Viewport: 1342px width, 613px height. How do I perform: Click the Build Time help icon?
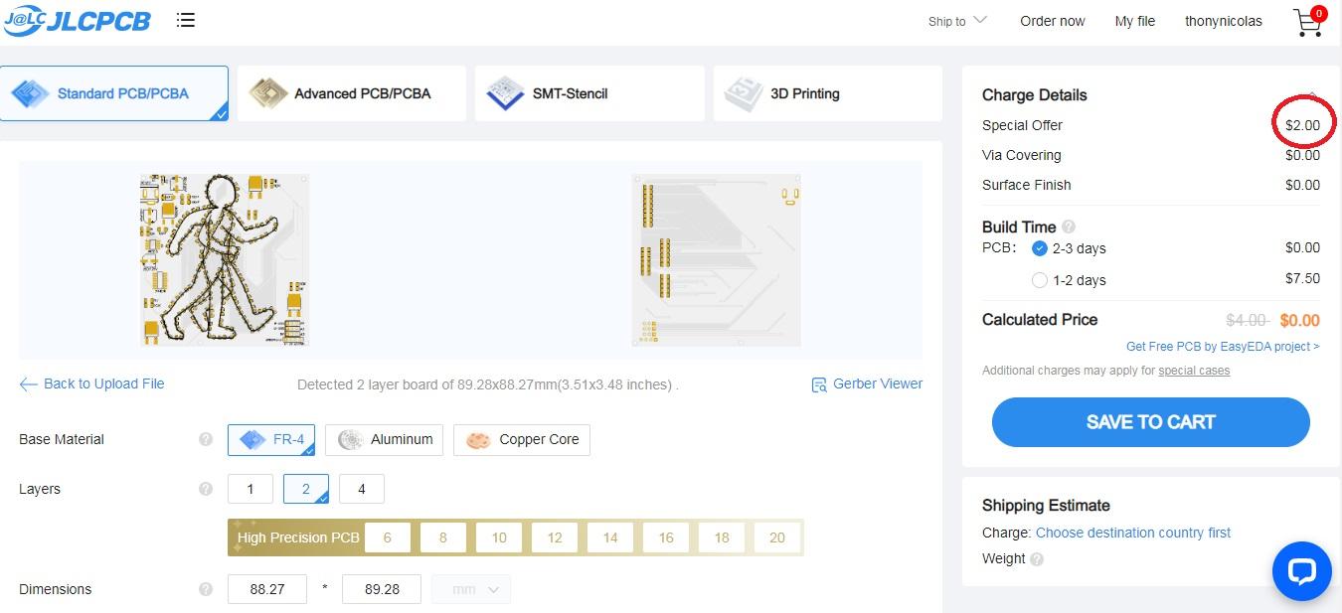click(x=1069, y=227)
